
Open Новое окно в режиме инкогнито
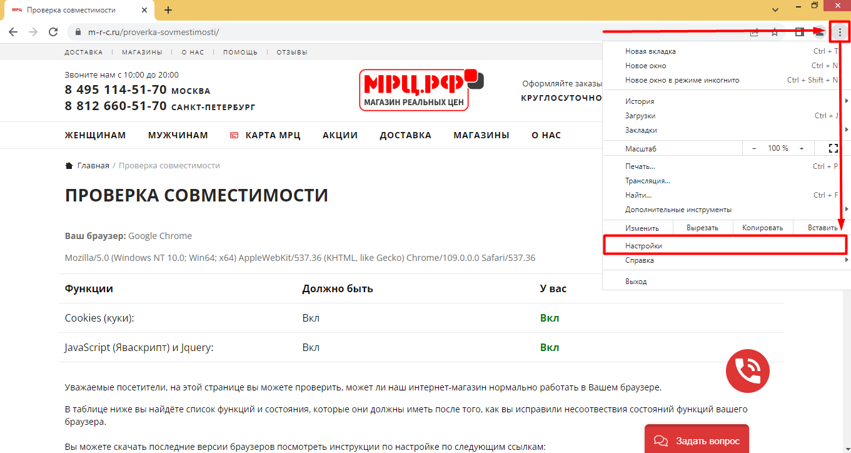pyautogui.click(x=727, y=80)
